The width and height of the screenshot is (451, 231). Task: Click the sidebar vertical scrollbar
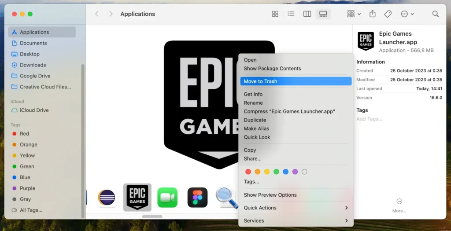click(83, 141)
